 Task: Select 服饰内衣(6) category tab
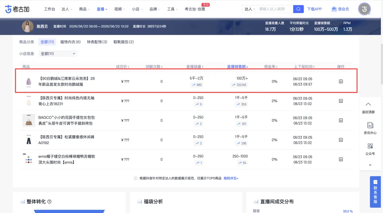tap(70, 42)
